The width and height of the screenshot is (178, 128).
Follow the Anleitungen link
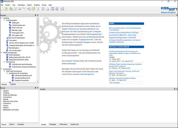pyautogui.click(x=71, y=63)
